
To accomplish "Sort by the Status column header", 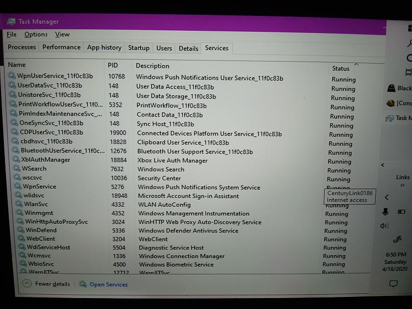I will pyautogui.click(x=341, y=68).
